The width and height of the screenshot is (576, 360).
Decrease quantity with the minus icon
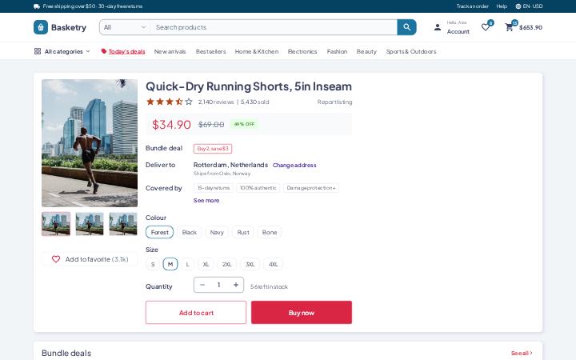coord(202,285)
